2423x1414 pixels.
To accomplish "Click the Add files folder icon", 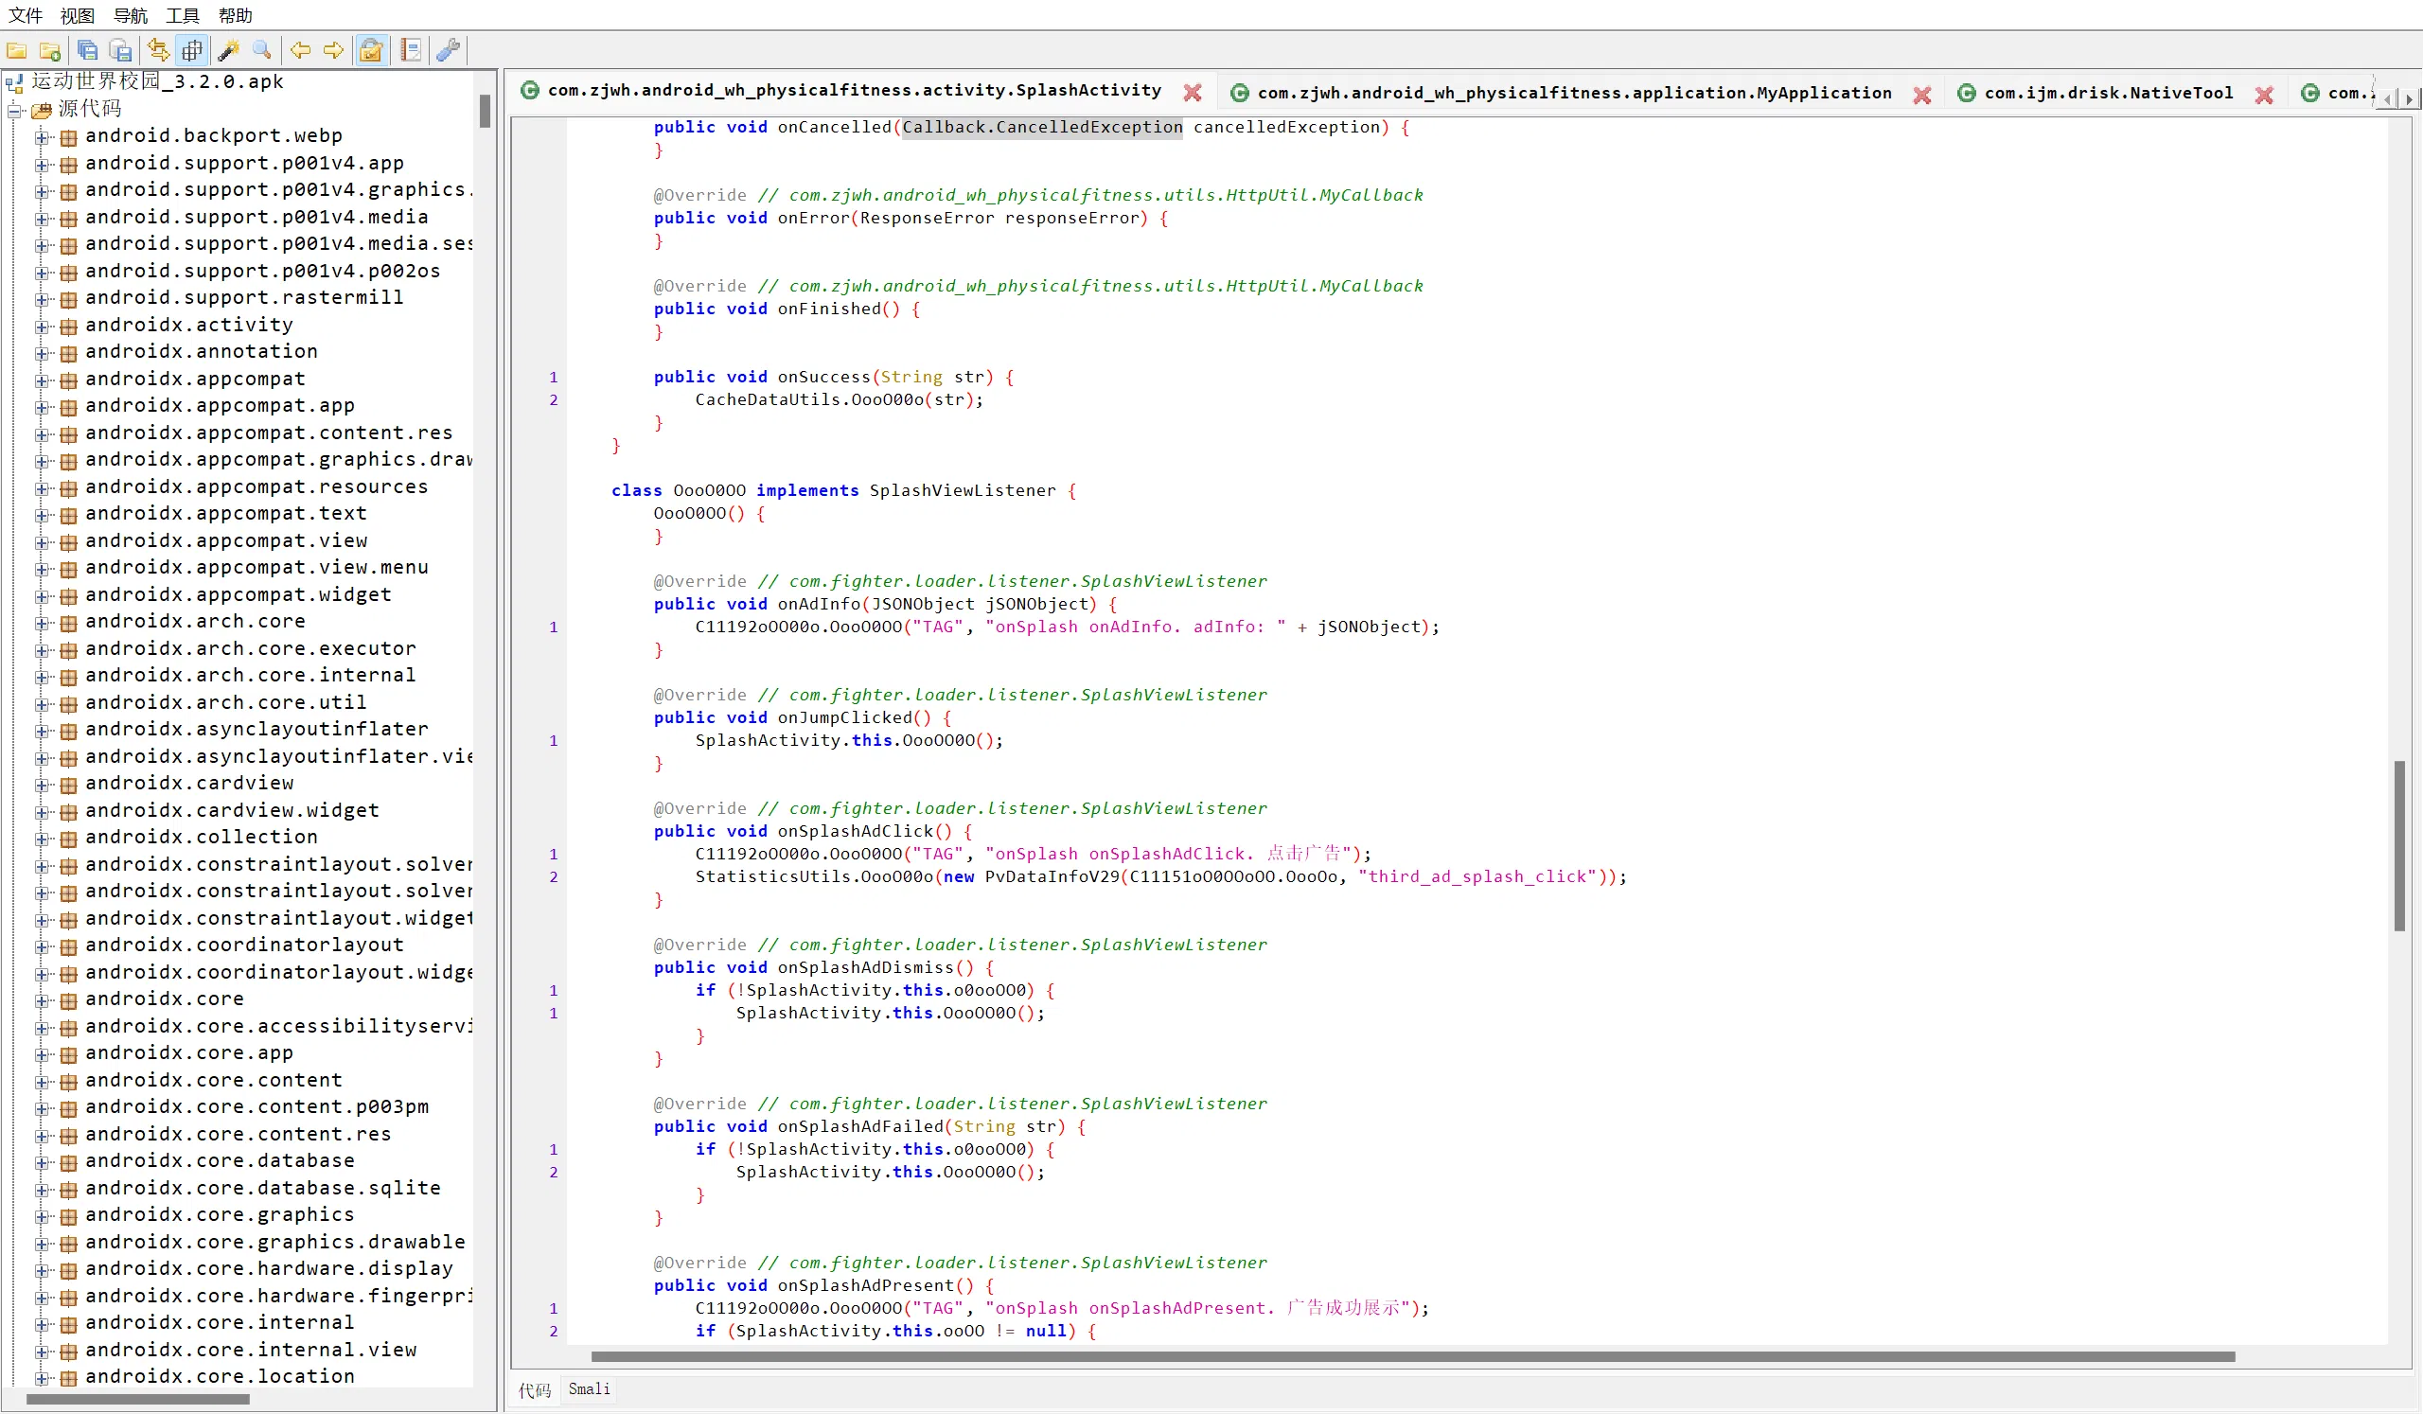I will pyautogui.click(x=50, y=50).
